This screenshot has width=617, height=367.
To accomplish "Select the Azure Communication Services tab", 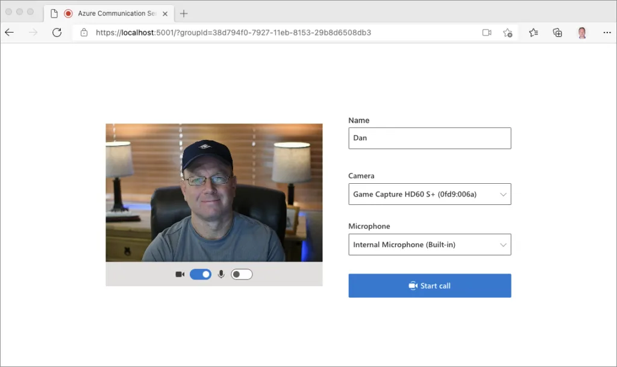I will point(108,13).
